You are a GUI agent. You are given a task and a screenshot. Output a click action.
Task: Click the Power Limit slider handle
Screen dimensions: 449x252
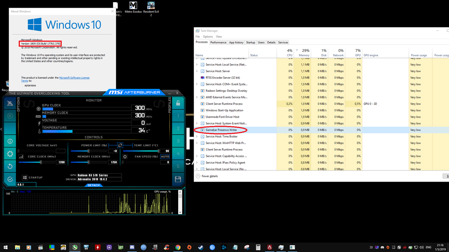pos(88,151)
